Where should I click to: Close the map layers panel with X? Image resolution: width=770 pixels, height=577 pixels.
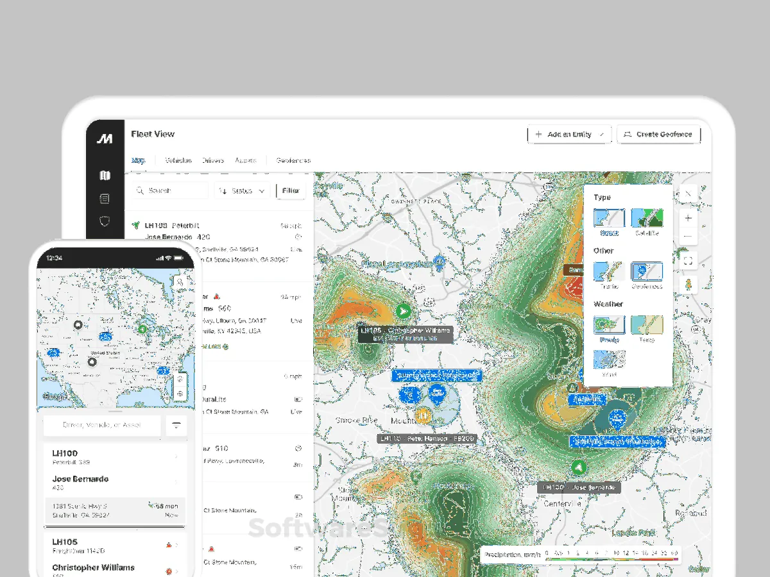pyautogui.click(x=688, y=194)
